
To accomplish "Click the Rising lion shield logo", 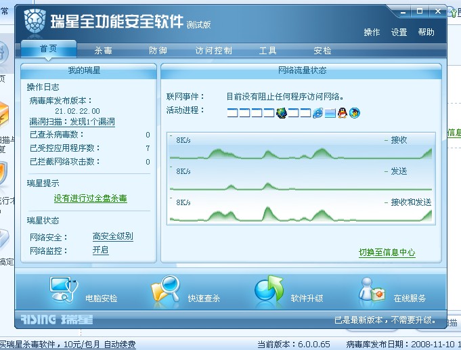I will tap(35, 20).
